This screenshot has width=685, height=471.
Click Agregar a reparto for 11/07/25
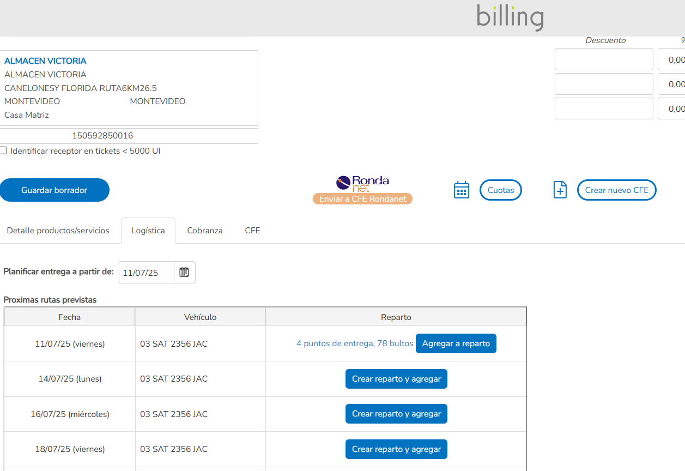pyautogui.click(x=456, y=343)
